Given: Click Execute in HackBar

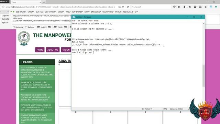Looking at the screenshot, I should (5, 22).
